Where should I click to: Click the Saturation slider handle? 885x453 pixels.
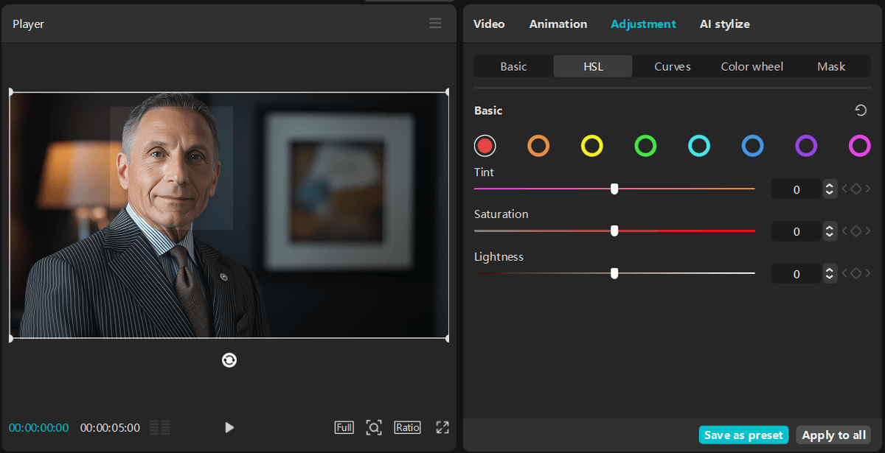[x=614, y=231]
